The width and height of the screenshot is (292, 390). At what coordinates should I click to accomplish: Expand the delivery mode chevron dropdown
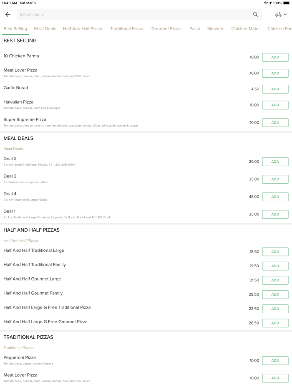pyautogui.click(x=285, y=15)
